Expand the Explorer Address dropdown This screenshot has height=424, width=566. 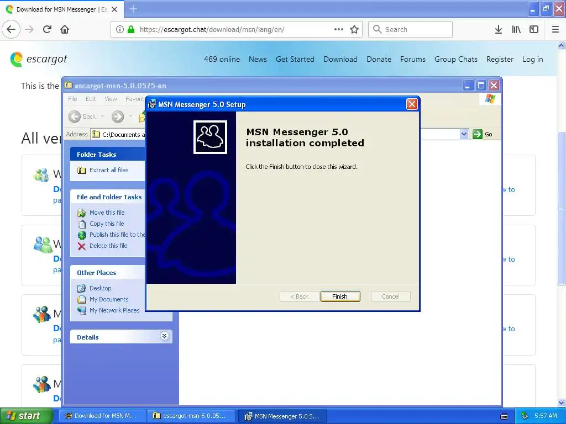click(464, 134)
